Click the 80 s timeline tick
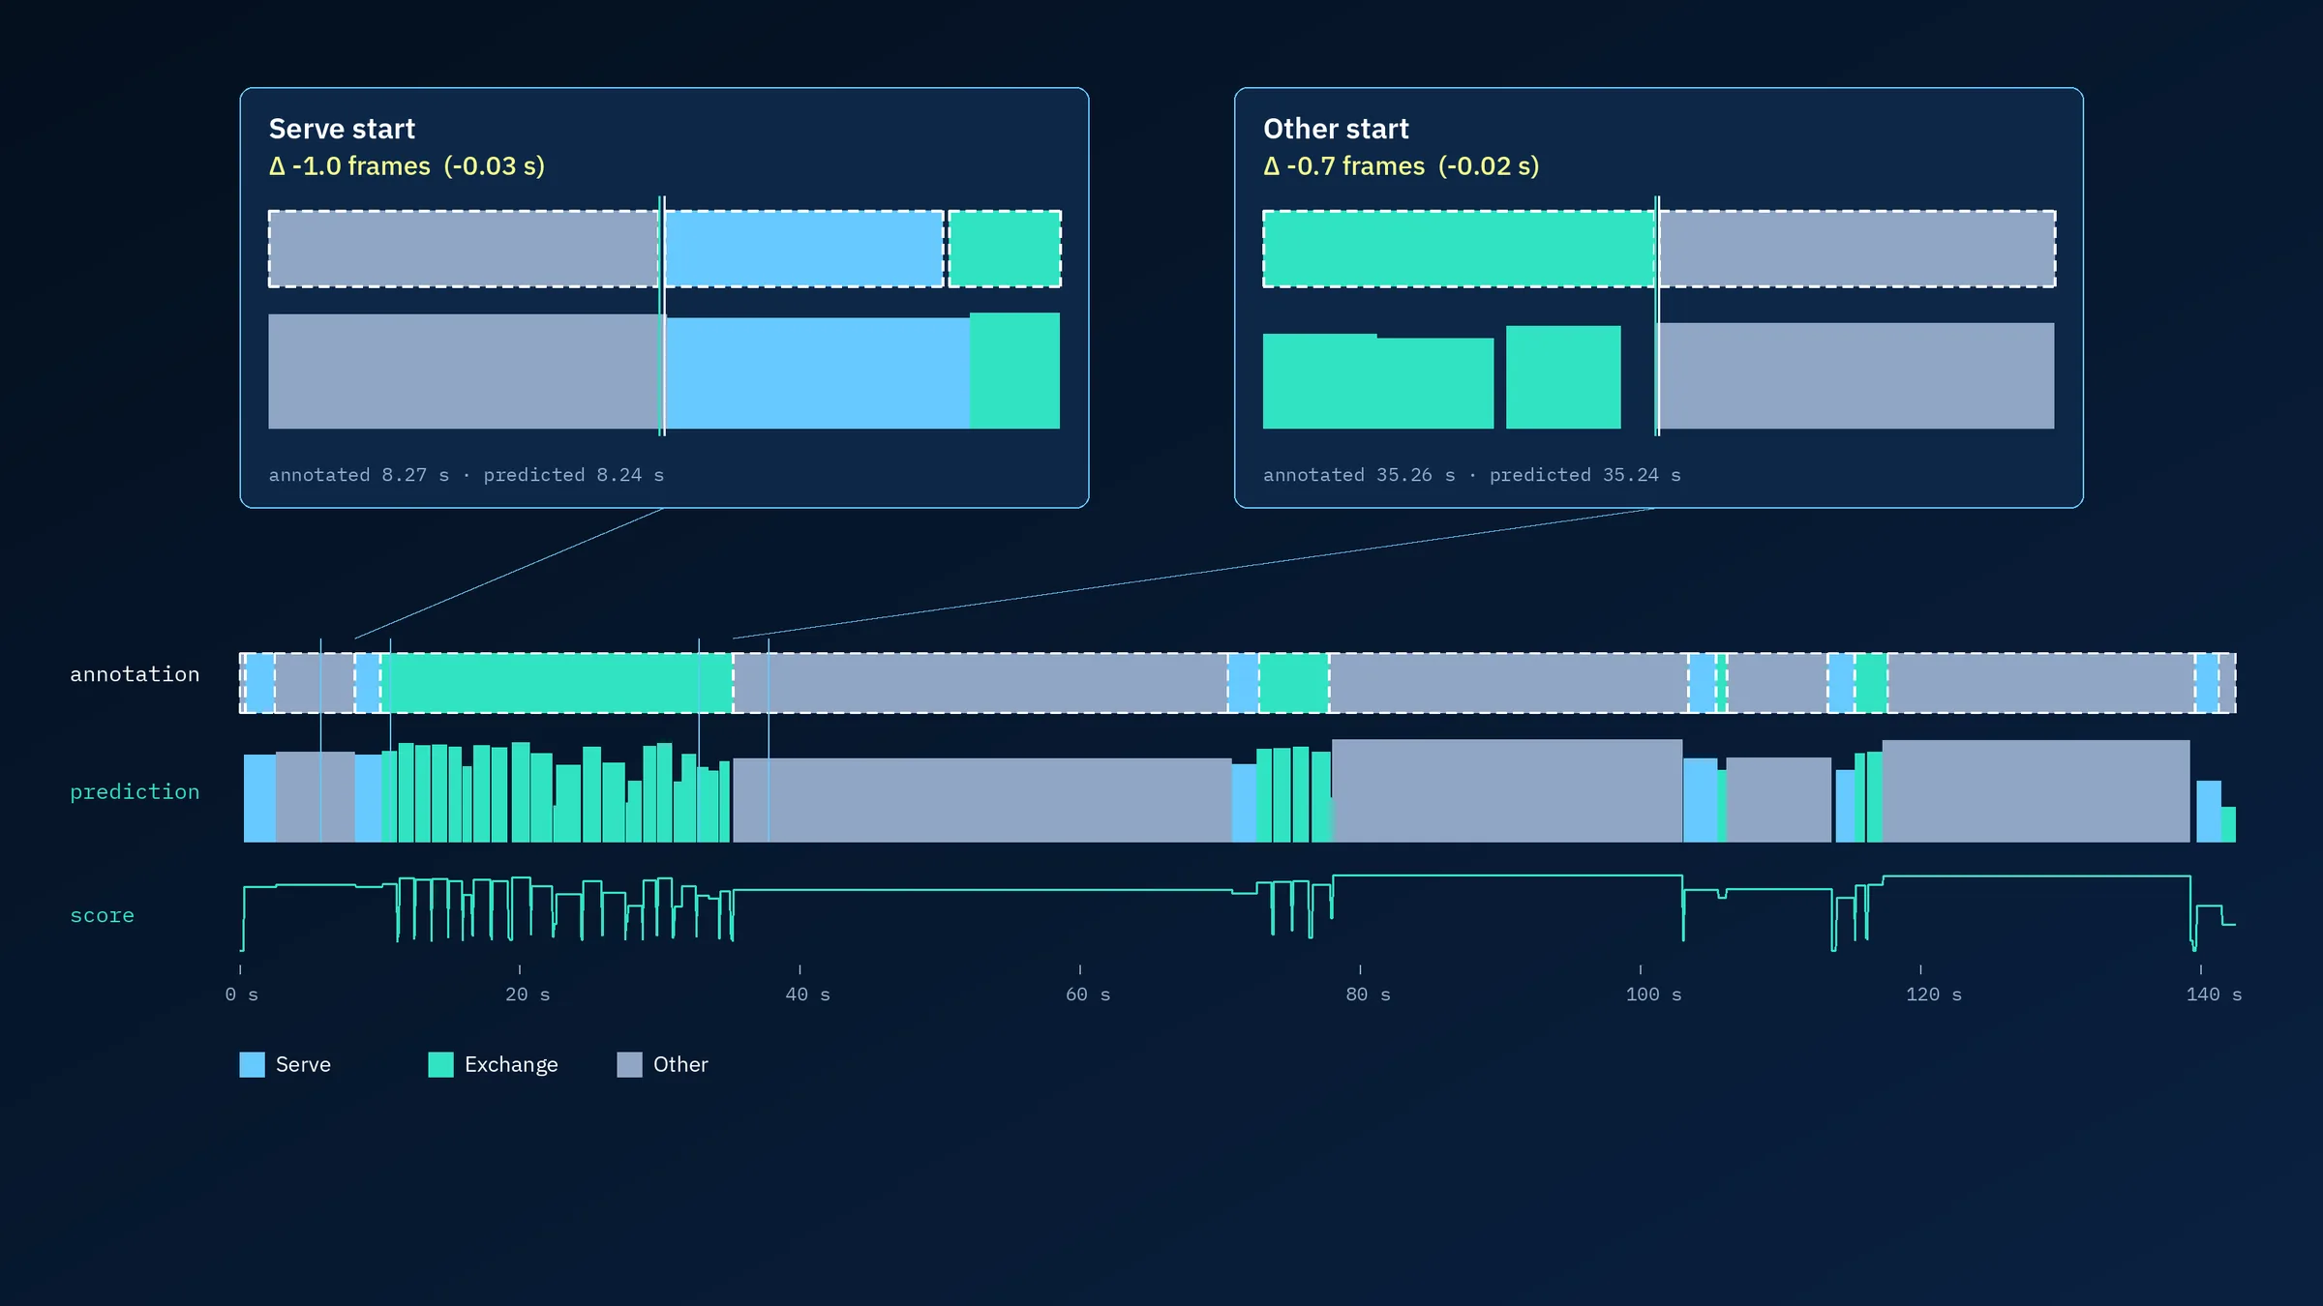 tap(1360, 969)
